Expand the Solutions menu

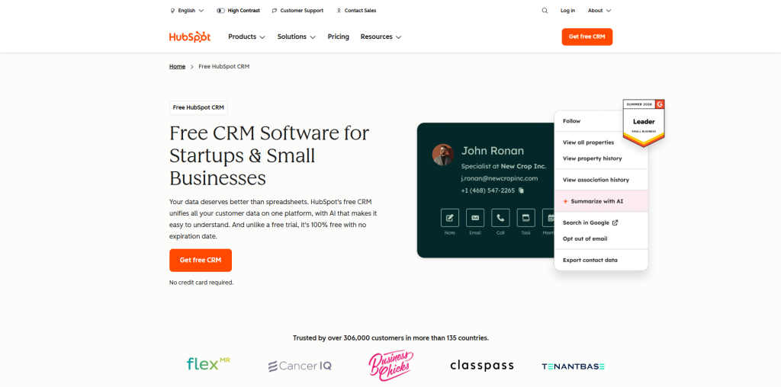[x=297, y=37]
